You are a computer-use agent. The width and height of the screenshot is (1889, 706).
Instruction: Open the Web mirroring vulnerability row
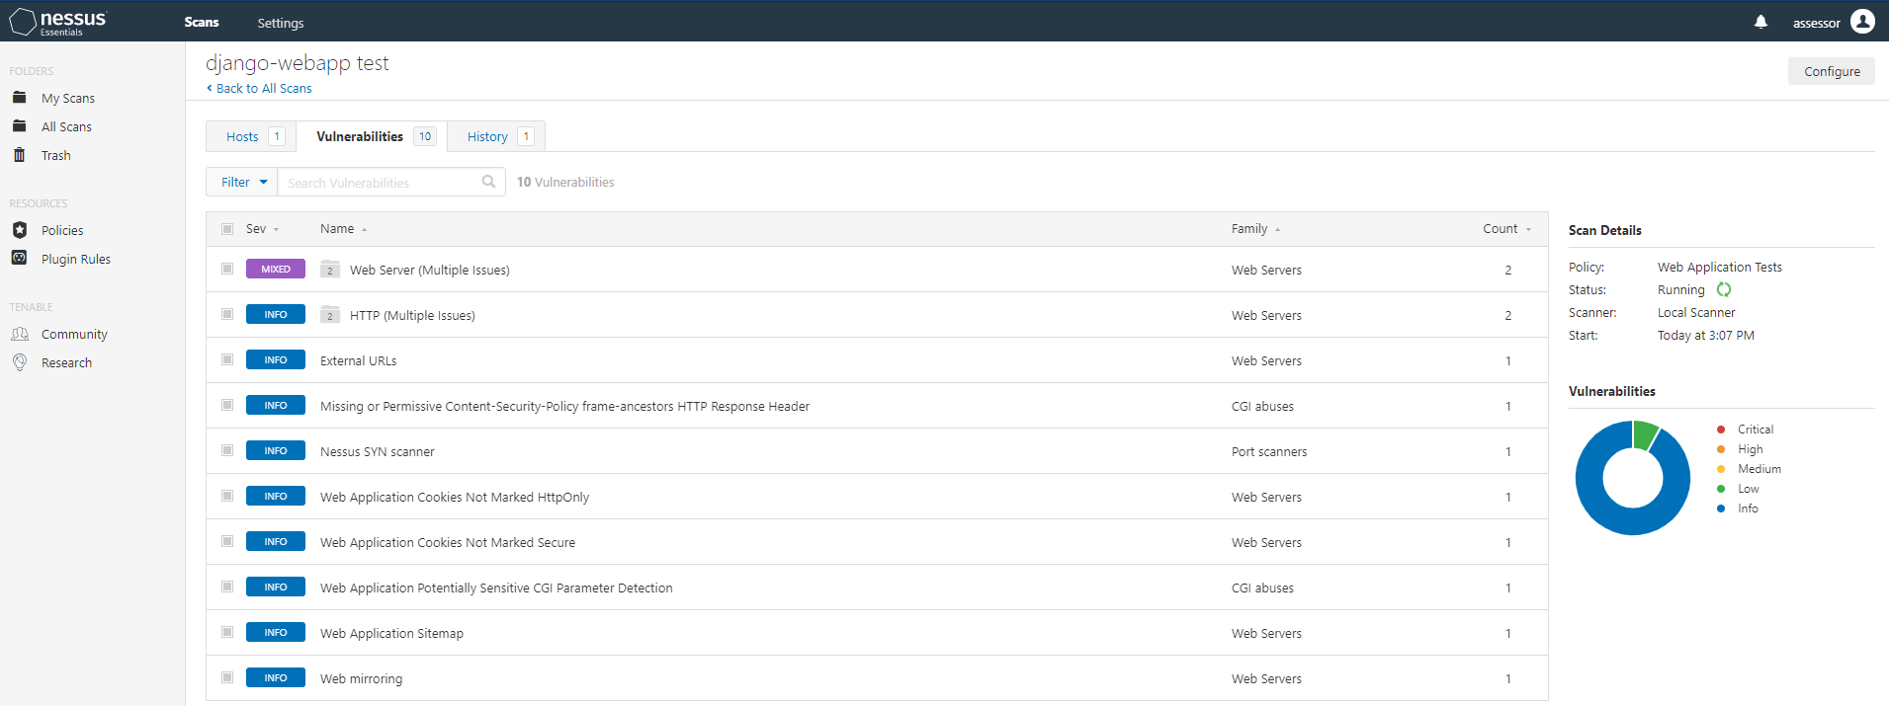[x=877, y=678]
